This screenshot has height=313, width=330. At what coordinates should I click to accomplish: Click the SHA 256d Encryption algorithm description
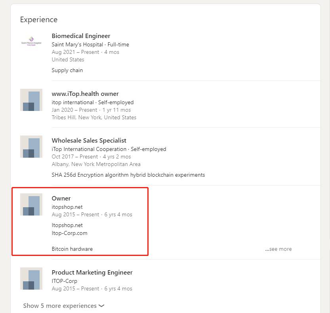click(x=128, y=175)
